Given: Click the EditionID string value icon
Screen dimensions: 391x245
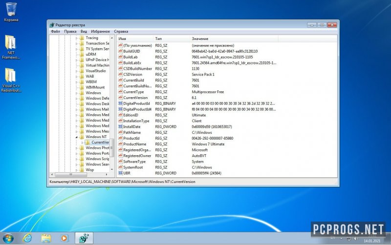Looking at the screenshot, I should (x=120, y=115).
